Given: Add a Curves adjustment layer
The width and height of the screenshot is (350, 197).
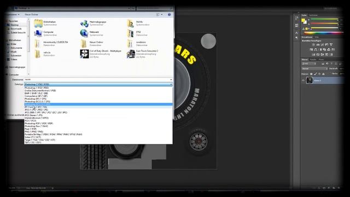Looking at the screenshot, I should pyautogui.click(x=322, y=45).
